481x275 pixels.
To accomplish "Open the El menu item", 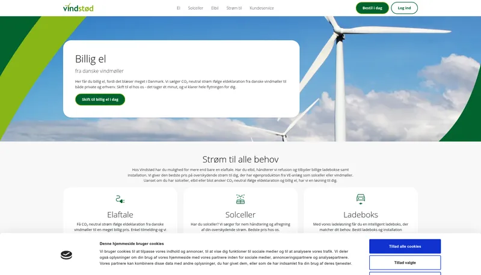I will click(179, 8).
